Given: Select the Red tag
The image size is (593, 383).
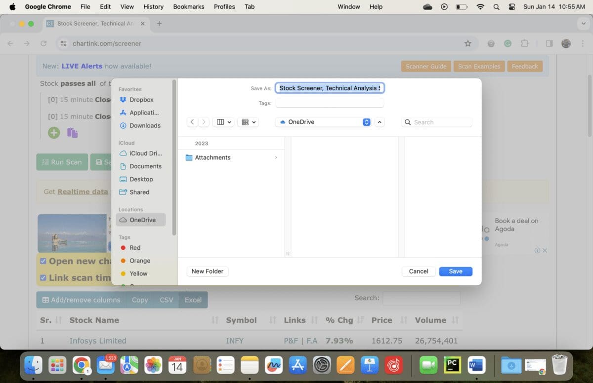Looking at the screenshot, I should (135, 248).
